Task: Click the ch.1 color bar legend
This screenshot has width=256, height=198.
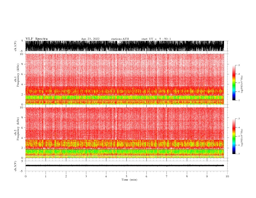Action: click(x=234, y=83)
